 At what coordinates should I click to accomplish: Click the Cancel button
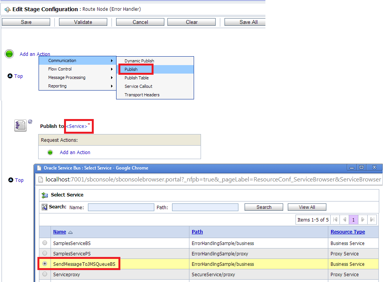click(140, 22)
